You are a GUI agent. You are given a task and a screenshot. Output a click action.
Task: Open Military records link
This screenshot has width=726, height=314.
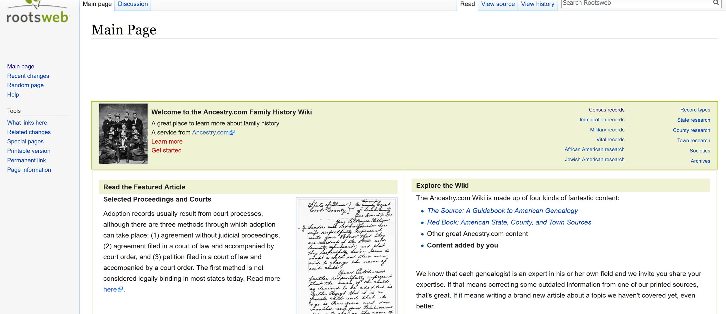point(607,130)
